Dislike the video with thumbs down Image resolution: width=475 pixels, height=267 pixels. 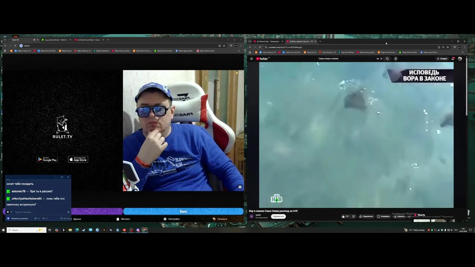tap(353, 216)
